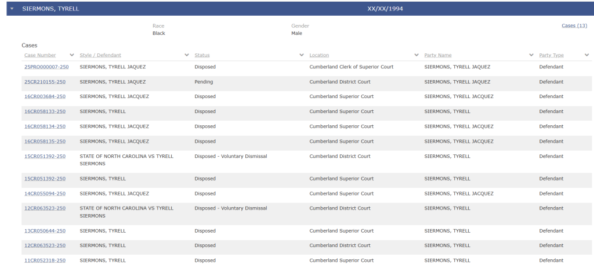Open Party Type column filter dropdown

click(x=586, y=55)
